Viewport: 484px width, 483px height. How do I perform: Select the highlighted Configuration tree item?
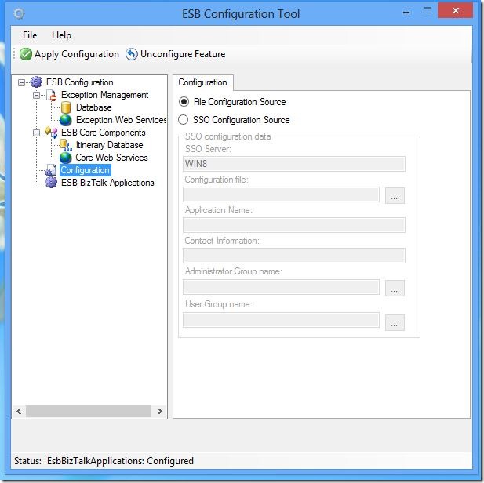[86, 170]
